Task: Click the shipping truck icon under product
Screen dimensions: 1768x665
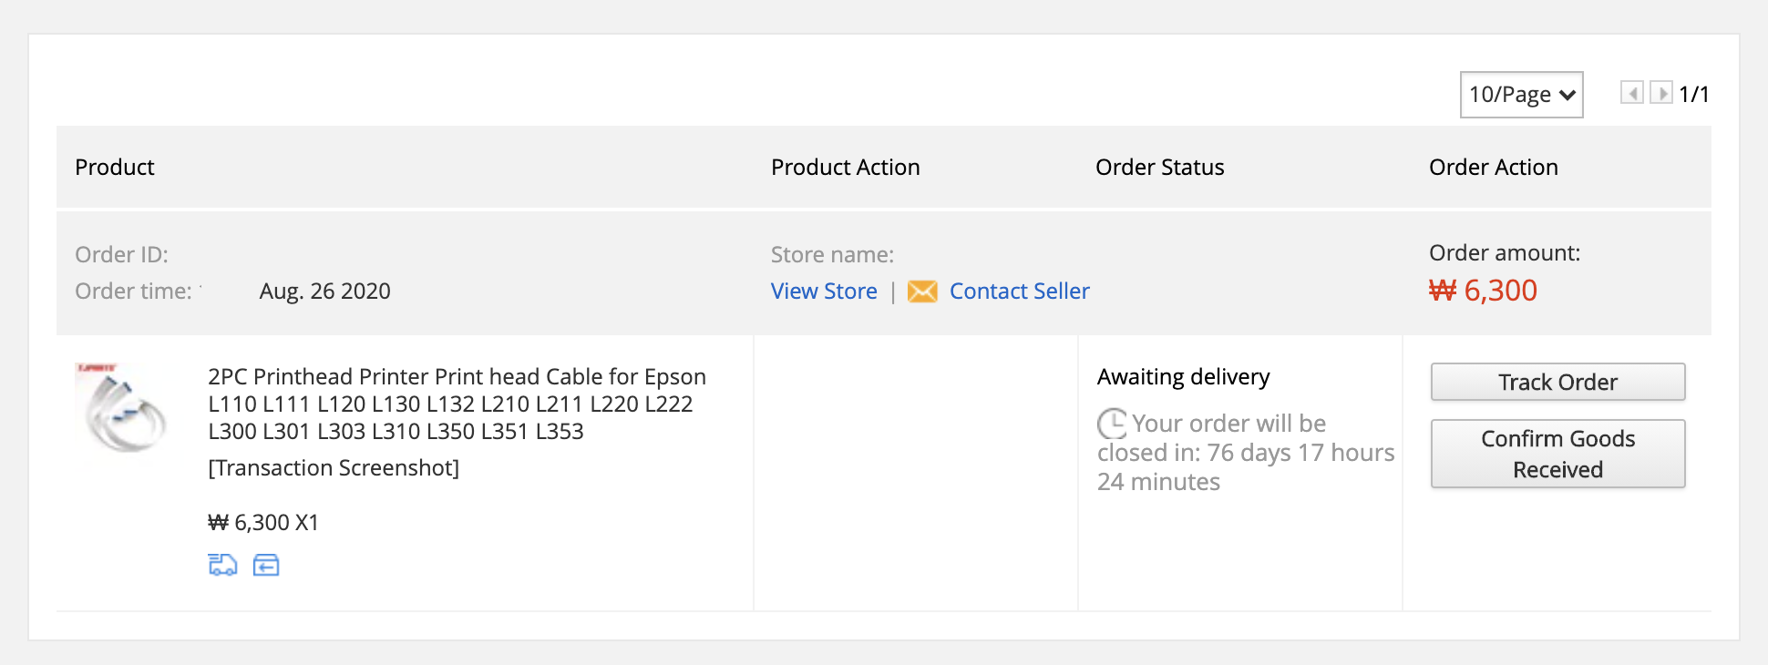Action: (222, 565)
